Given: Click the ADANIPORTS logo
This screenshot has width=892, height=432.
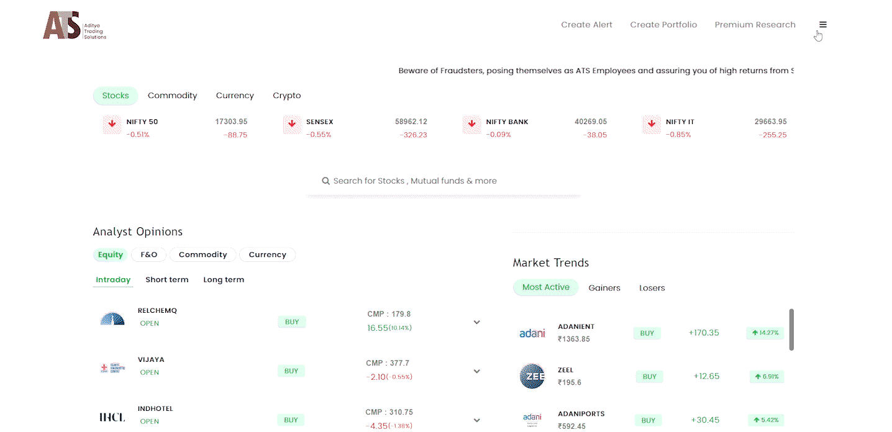Looking at the screenshot, I should 532,420.
